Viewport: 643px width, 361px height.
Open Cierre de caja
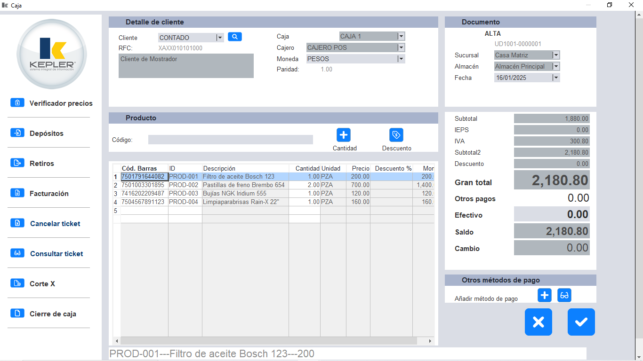coord(52,314)
